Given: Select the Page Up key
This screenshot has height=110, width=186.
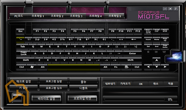Looking at the screenshot, I should tap(165, 40).
